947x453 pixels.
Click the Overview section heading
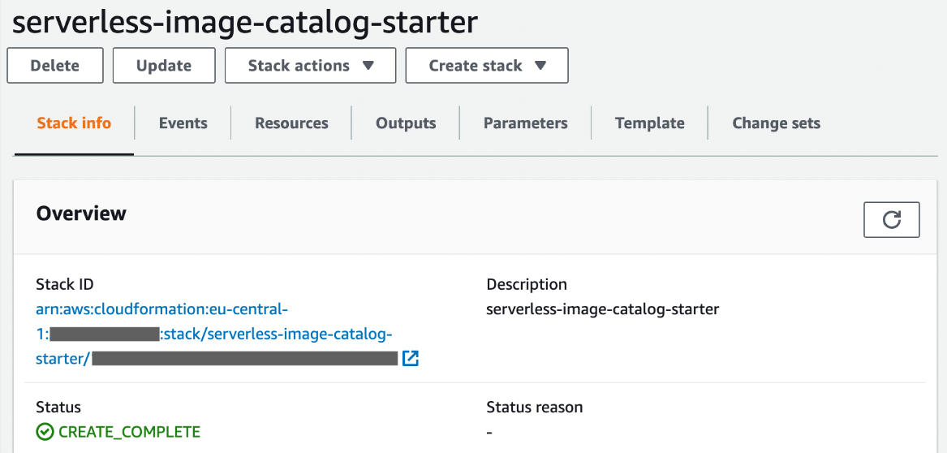pyautogui.click(x=81, y=214)
